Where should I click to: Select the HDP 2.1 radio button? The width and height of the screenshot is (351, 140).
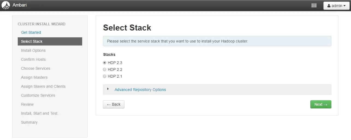click(105, 76)
